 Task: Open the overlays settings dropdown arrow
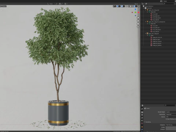point(124,6)
